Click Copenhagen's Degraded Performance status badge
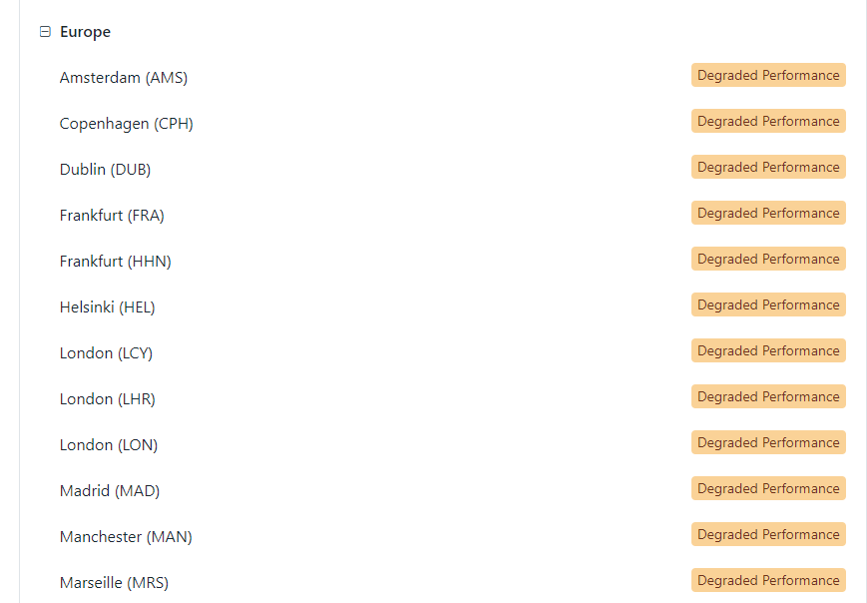Viewport: 867px width, 603px height. 768,121
